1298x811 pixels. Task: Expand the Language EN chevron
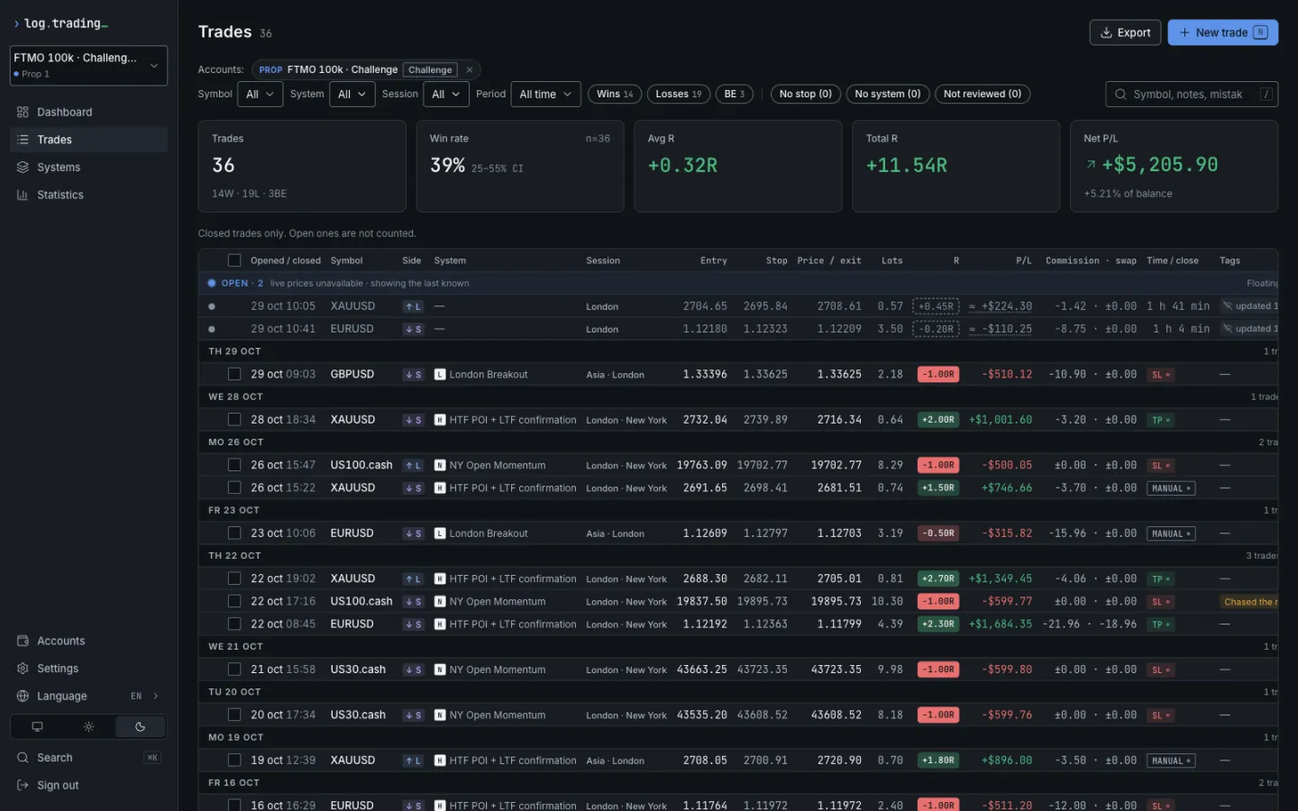(x=156, y=696)
